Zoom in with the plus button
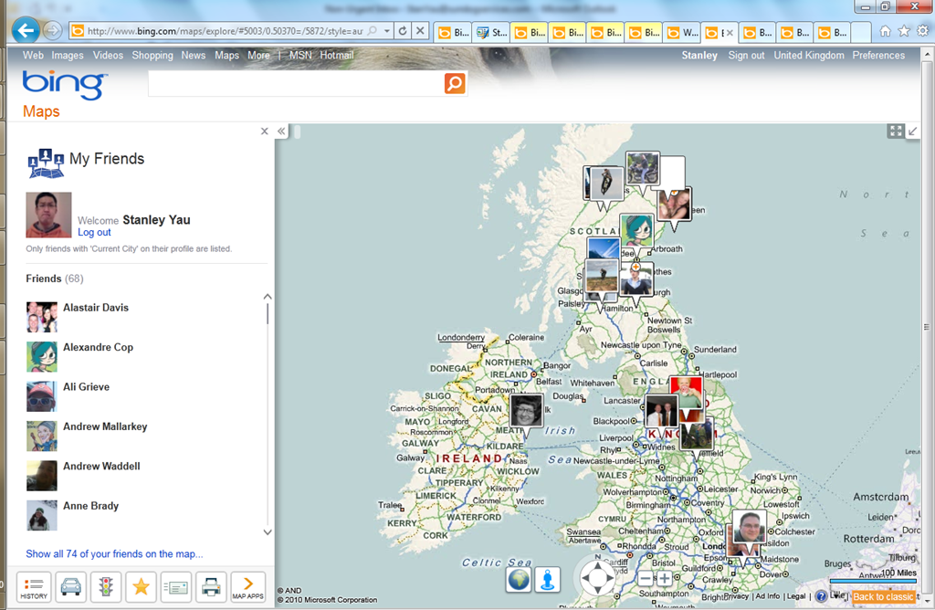Screen dimensions: 935x610 pyautogui.click(x=665, y=579)
